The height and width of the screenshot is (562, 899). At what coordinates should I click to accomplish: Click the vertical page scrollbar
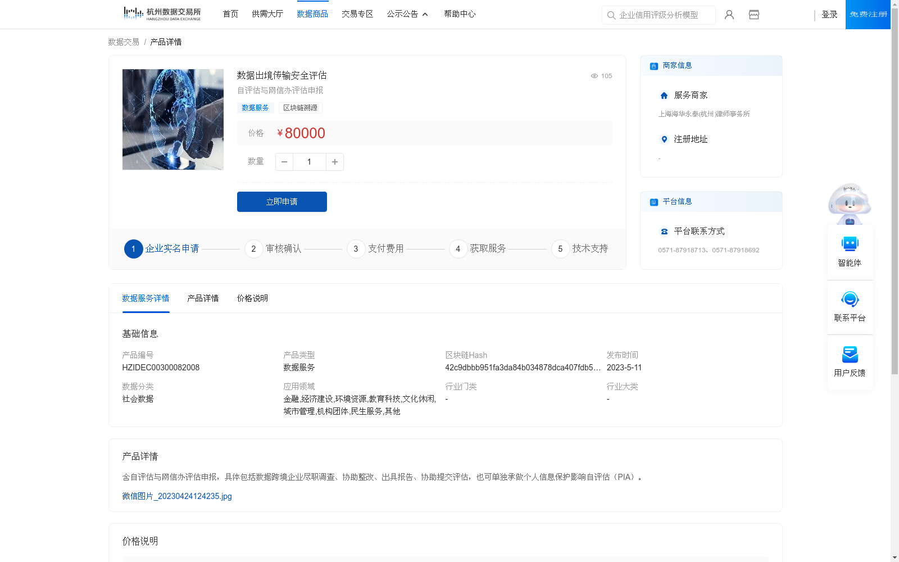[895, 191]
